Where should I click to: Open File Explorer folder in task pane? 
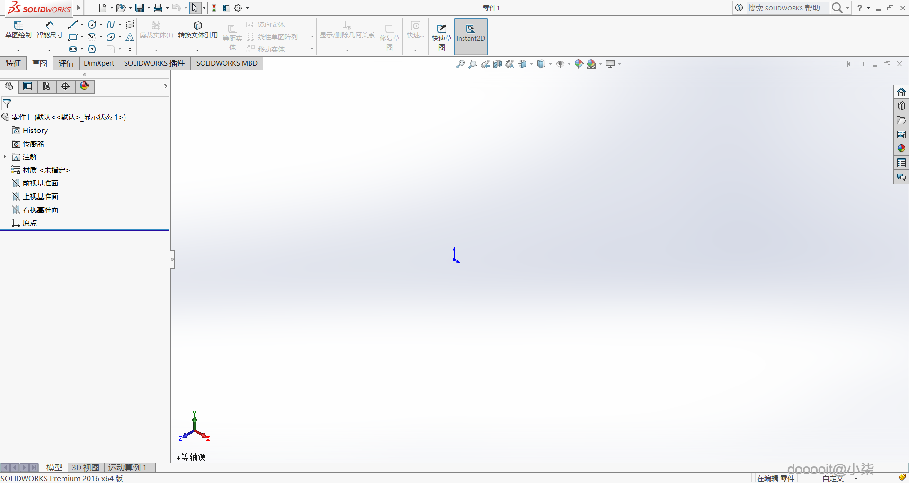[x=901, y=120]
